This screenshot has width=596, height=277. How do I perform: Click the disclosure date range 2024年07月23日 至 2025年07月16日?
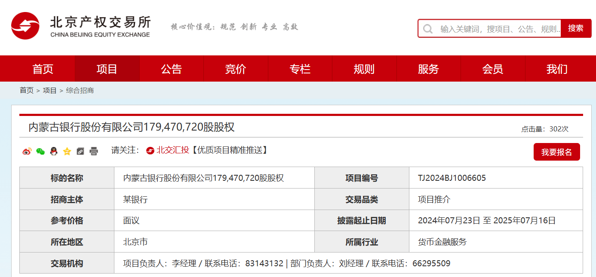487,221
